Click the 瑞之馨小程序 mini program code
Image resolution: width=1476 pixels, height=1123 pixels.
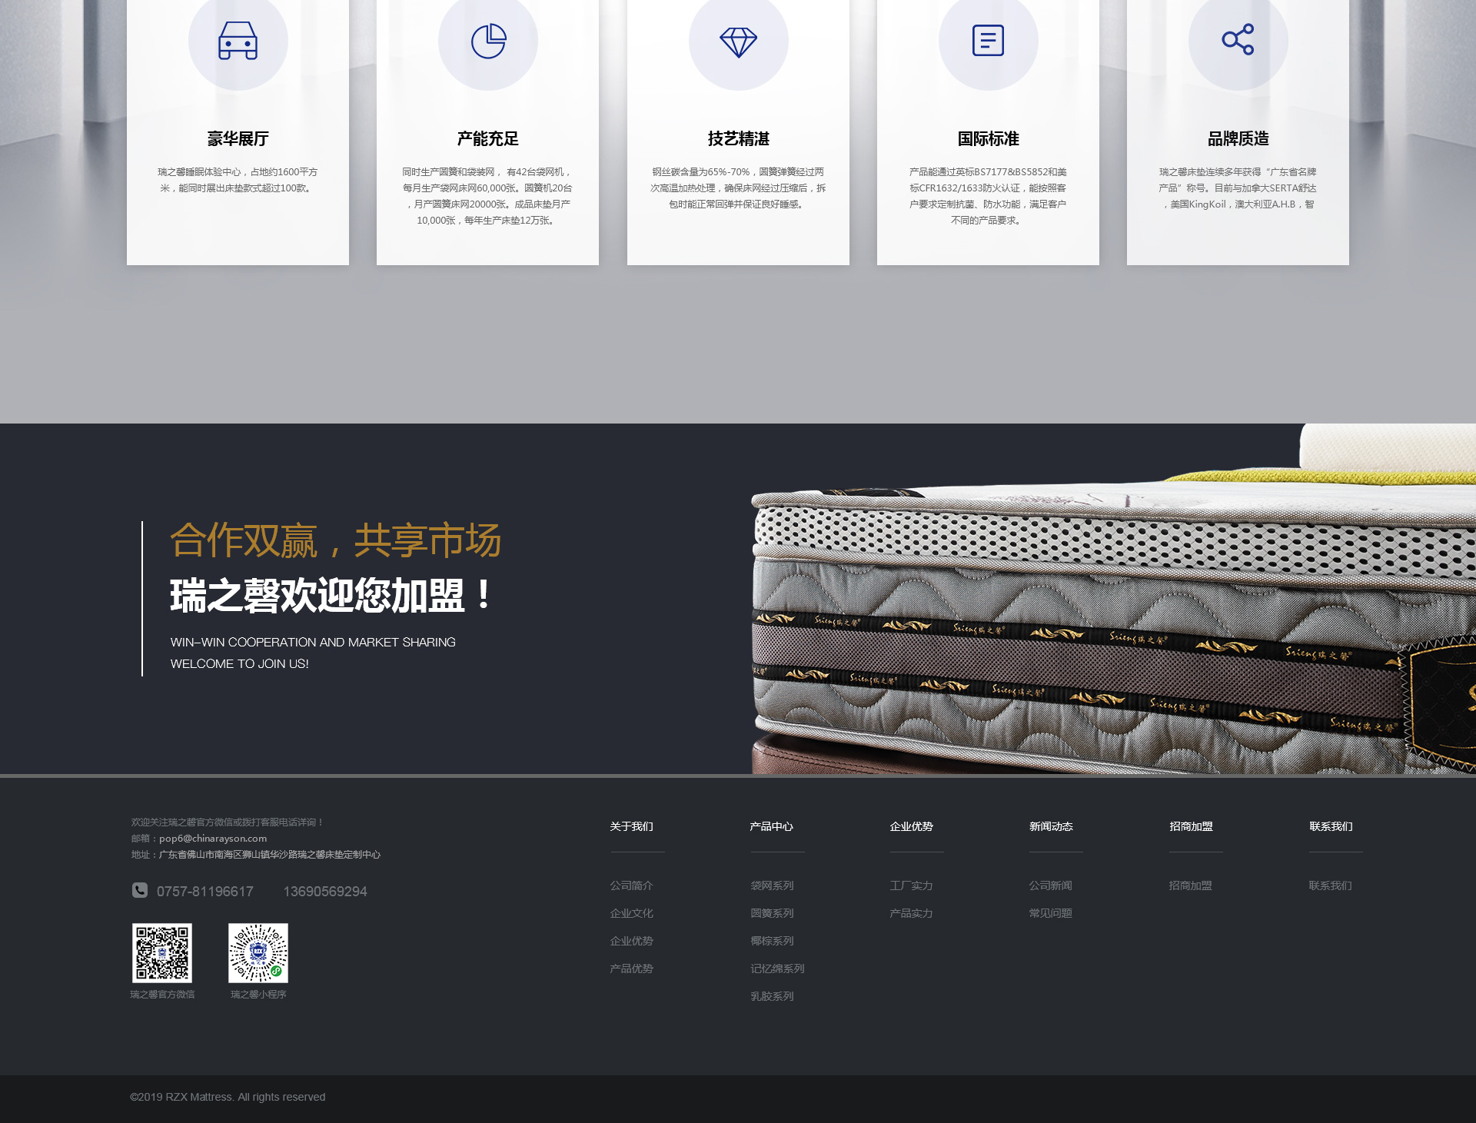coord(258,953)
